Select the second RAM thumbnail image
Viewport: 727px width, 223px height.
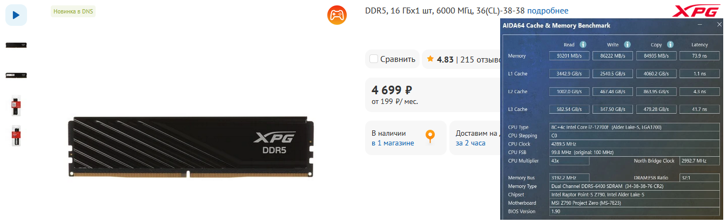[16, 75]
